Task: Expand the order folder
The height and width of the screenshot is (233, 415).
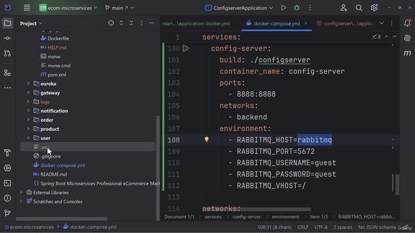Action: point(28,120)
